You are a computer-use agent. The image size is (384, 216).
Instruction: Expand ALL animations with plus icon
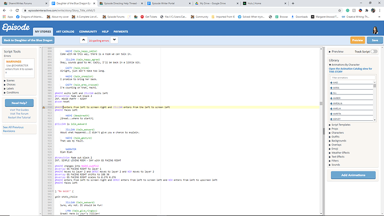point(331,93)
